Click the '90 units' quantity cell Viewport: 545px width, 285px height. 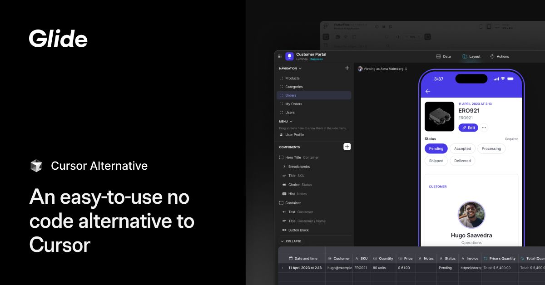tap(383, 268)
